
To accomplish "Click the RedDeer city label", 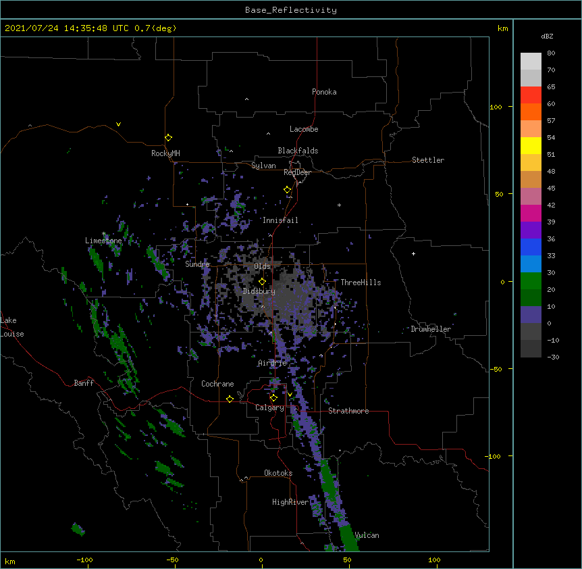I will (297, 172).
